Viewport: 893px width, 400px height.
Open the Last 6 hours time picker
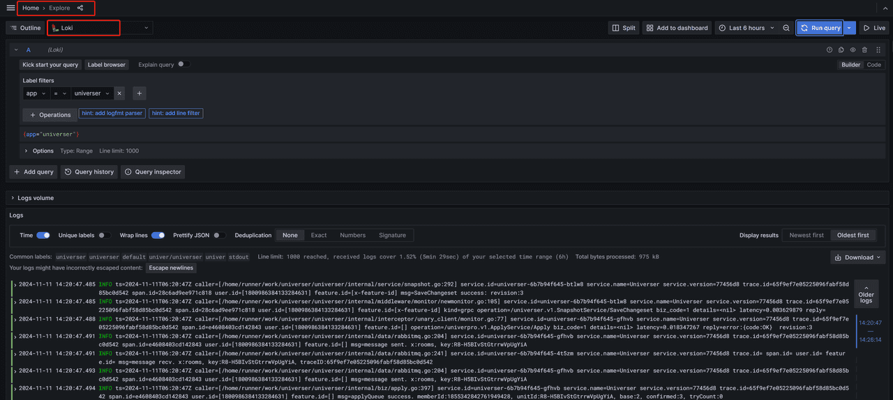click(x=746, y=28)
